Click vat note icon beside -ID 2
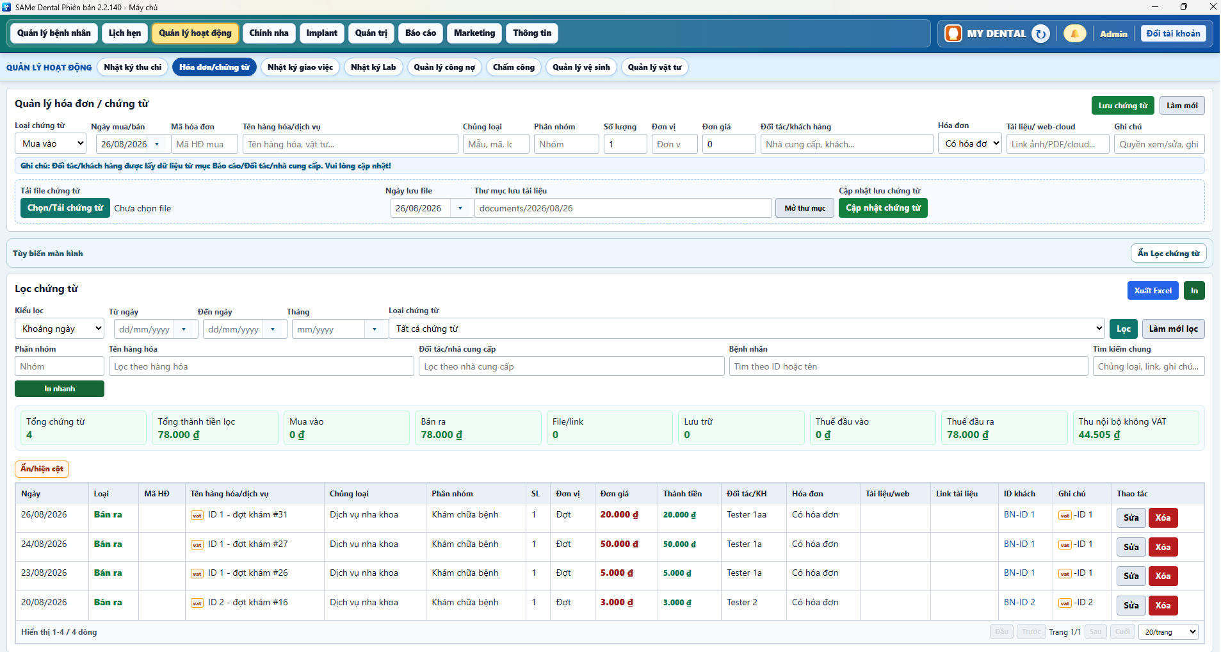Image resolution: width=1221 pixels, height=652 pixels. tap(1065, 603)
